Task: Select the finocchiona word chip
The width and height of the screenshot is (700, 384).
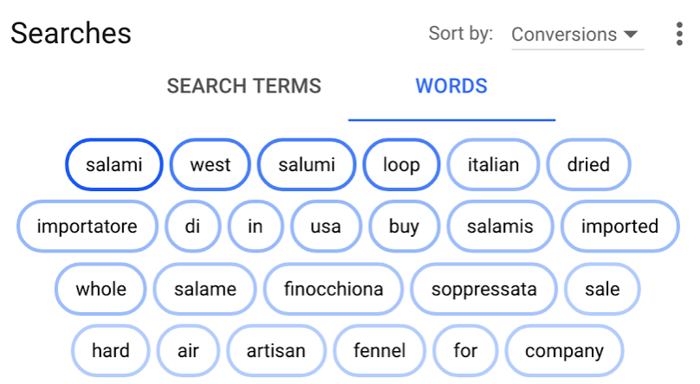Action: tap(334, 289)
